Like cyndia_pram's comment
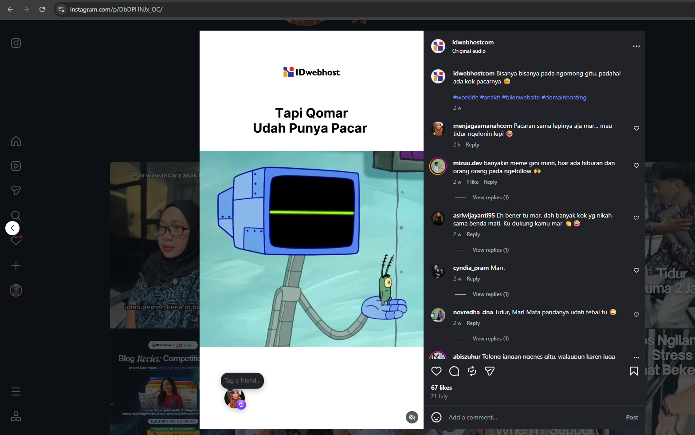 (636, 270)
